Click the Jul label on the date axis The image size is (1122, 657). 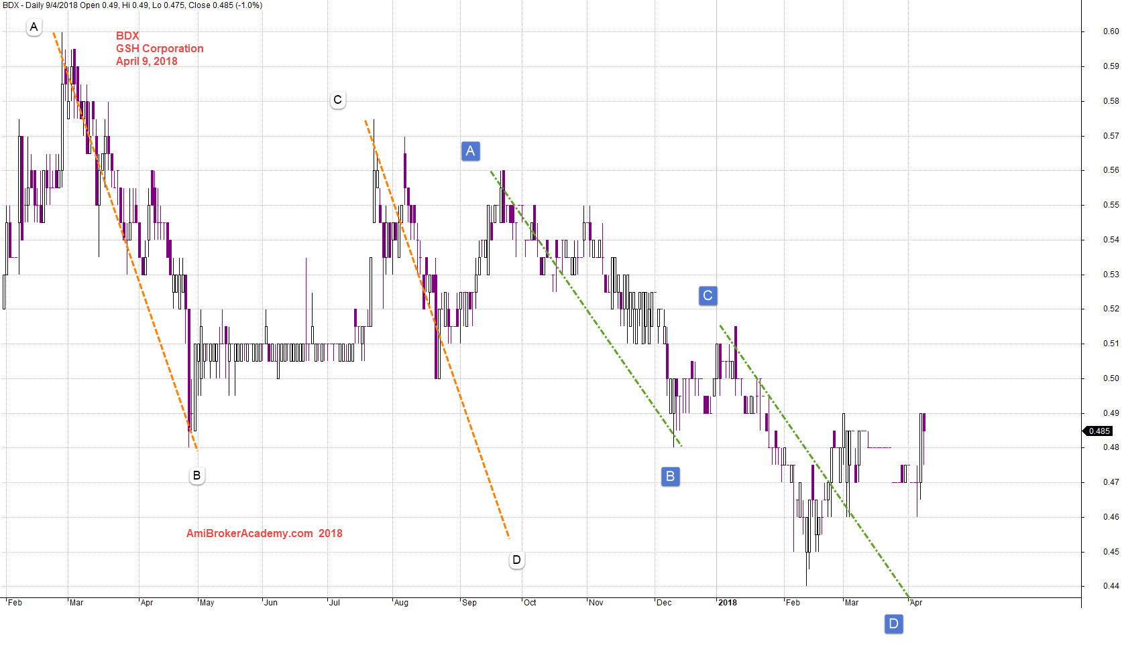click(334, 603)
